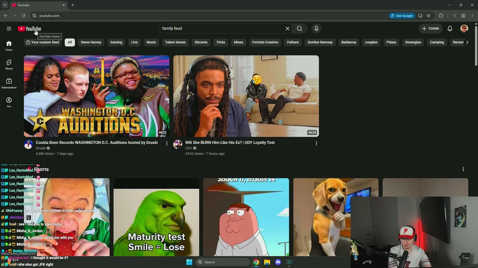Open more actions for the Druski video

[x=167, y=143]
